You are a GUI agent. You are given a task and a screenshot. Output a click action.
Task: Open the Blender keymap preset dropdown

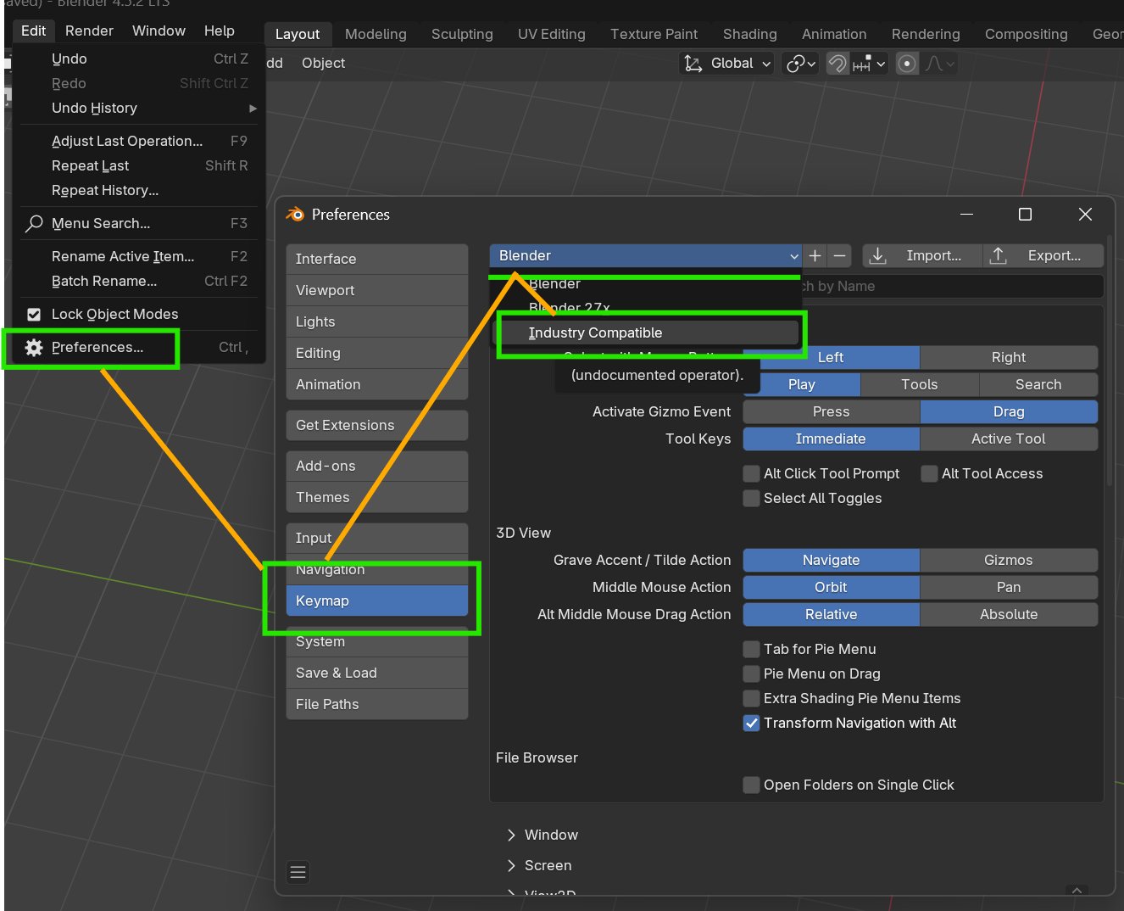click(646, 255)
